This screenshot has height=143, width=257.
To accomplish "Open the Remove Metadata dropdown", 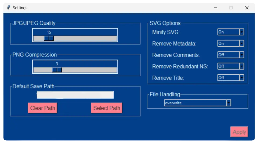I will (x=231, y=44).
